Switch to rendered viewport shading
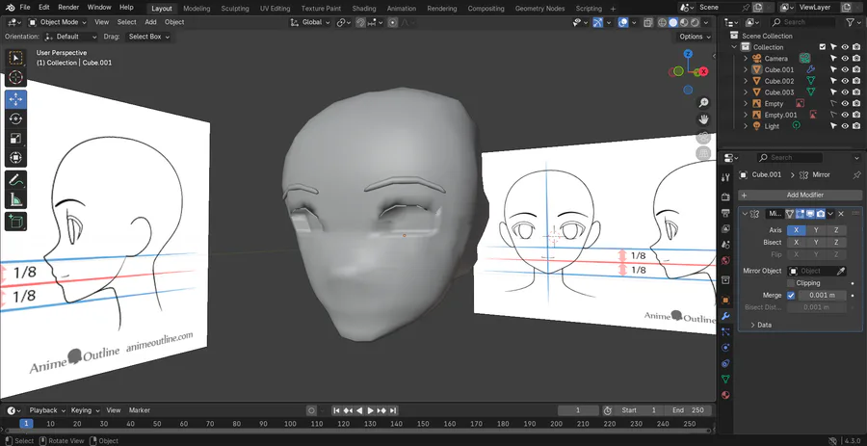Image resolution: width=867 pixels, height=446 pixels. pos(695,23)
